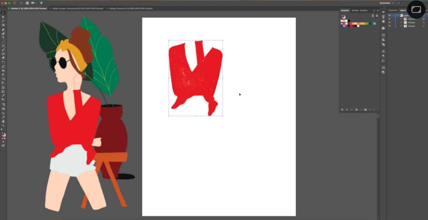Open the Essentials workspace dropdown
The image size is (428, 220).
pos(386,3)
